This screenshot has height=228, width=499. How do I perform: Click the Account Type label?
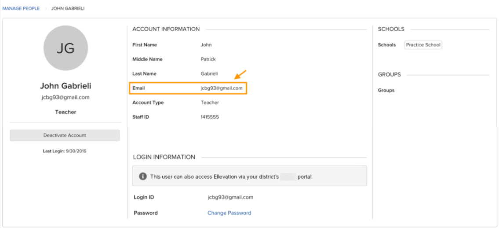click(148, 103)
